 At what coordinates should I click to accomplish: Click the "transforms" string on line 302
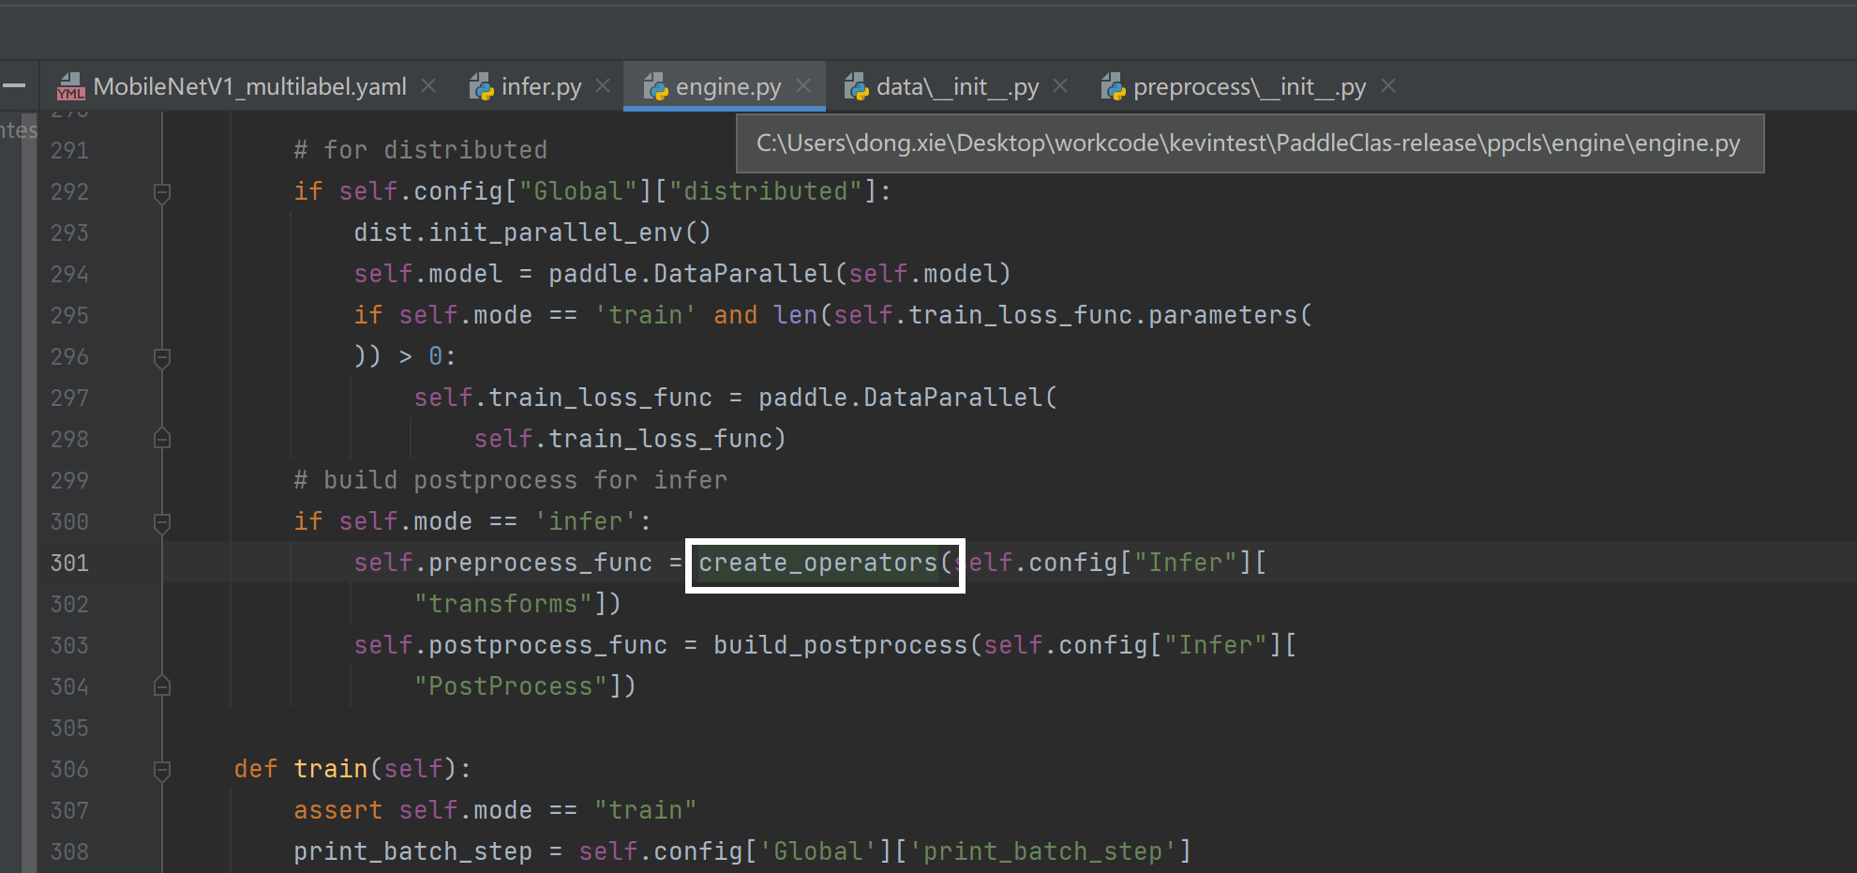click(x=503, y=604)
